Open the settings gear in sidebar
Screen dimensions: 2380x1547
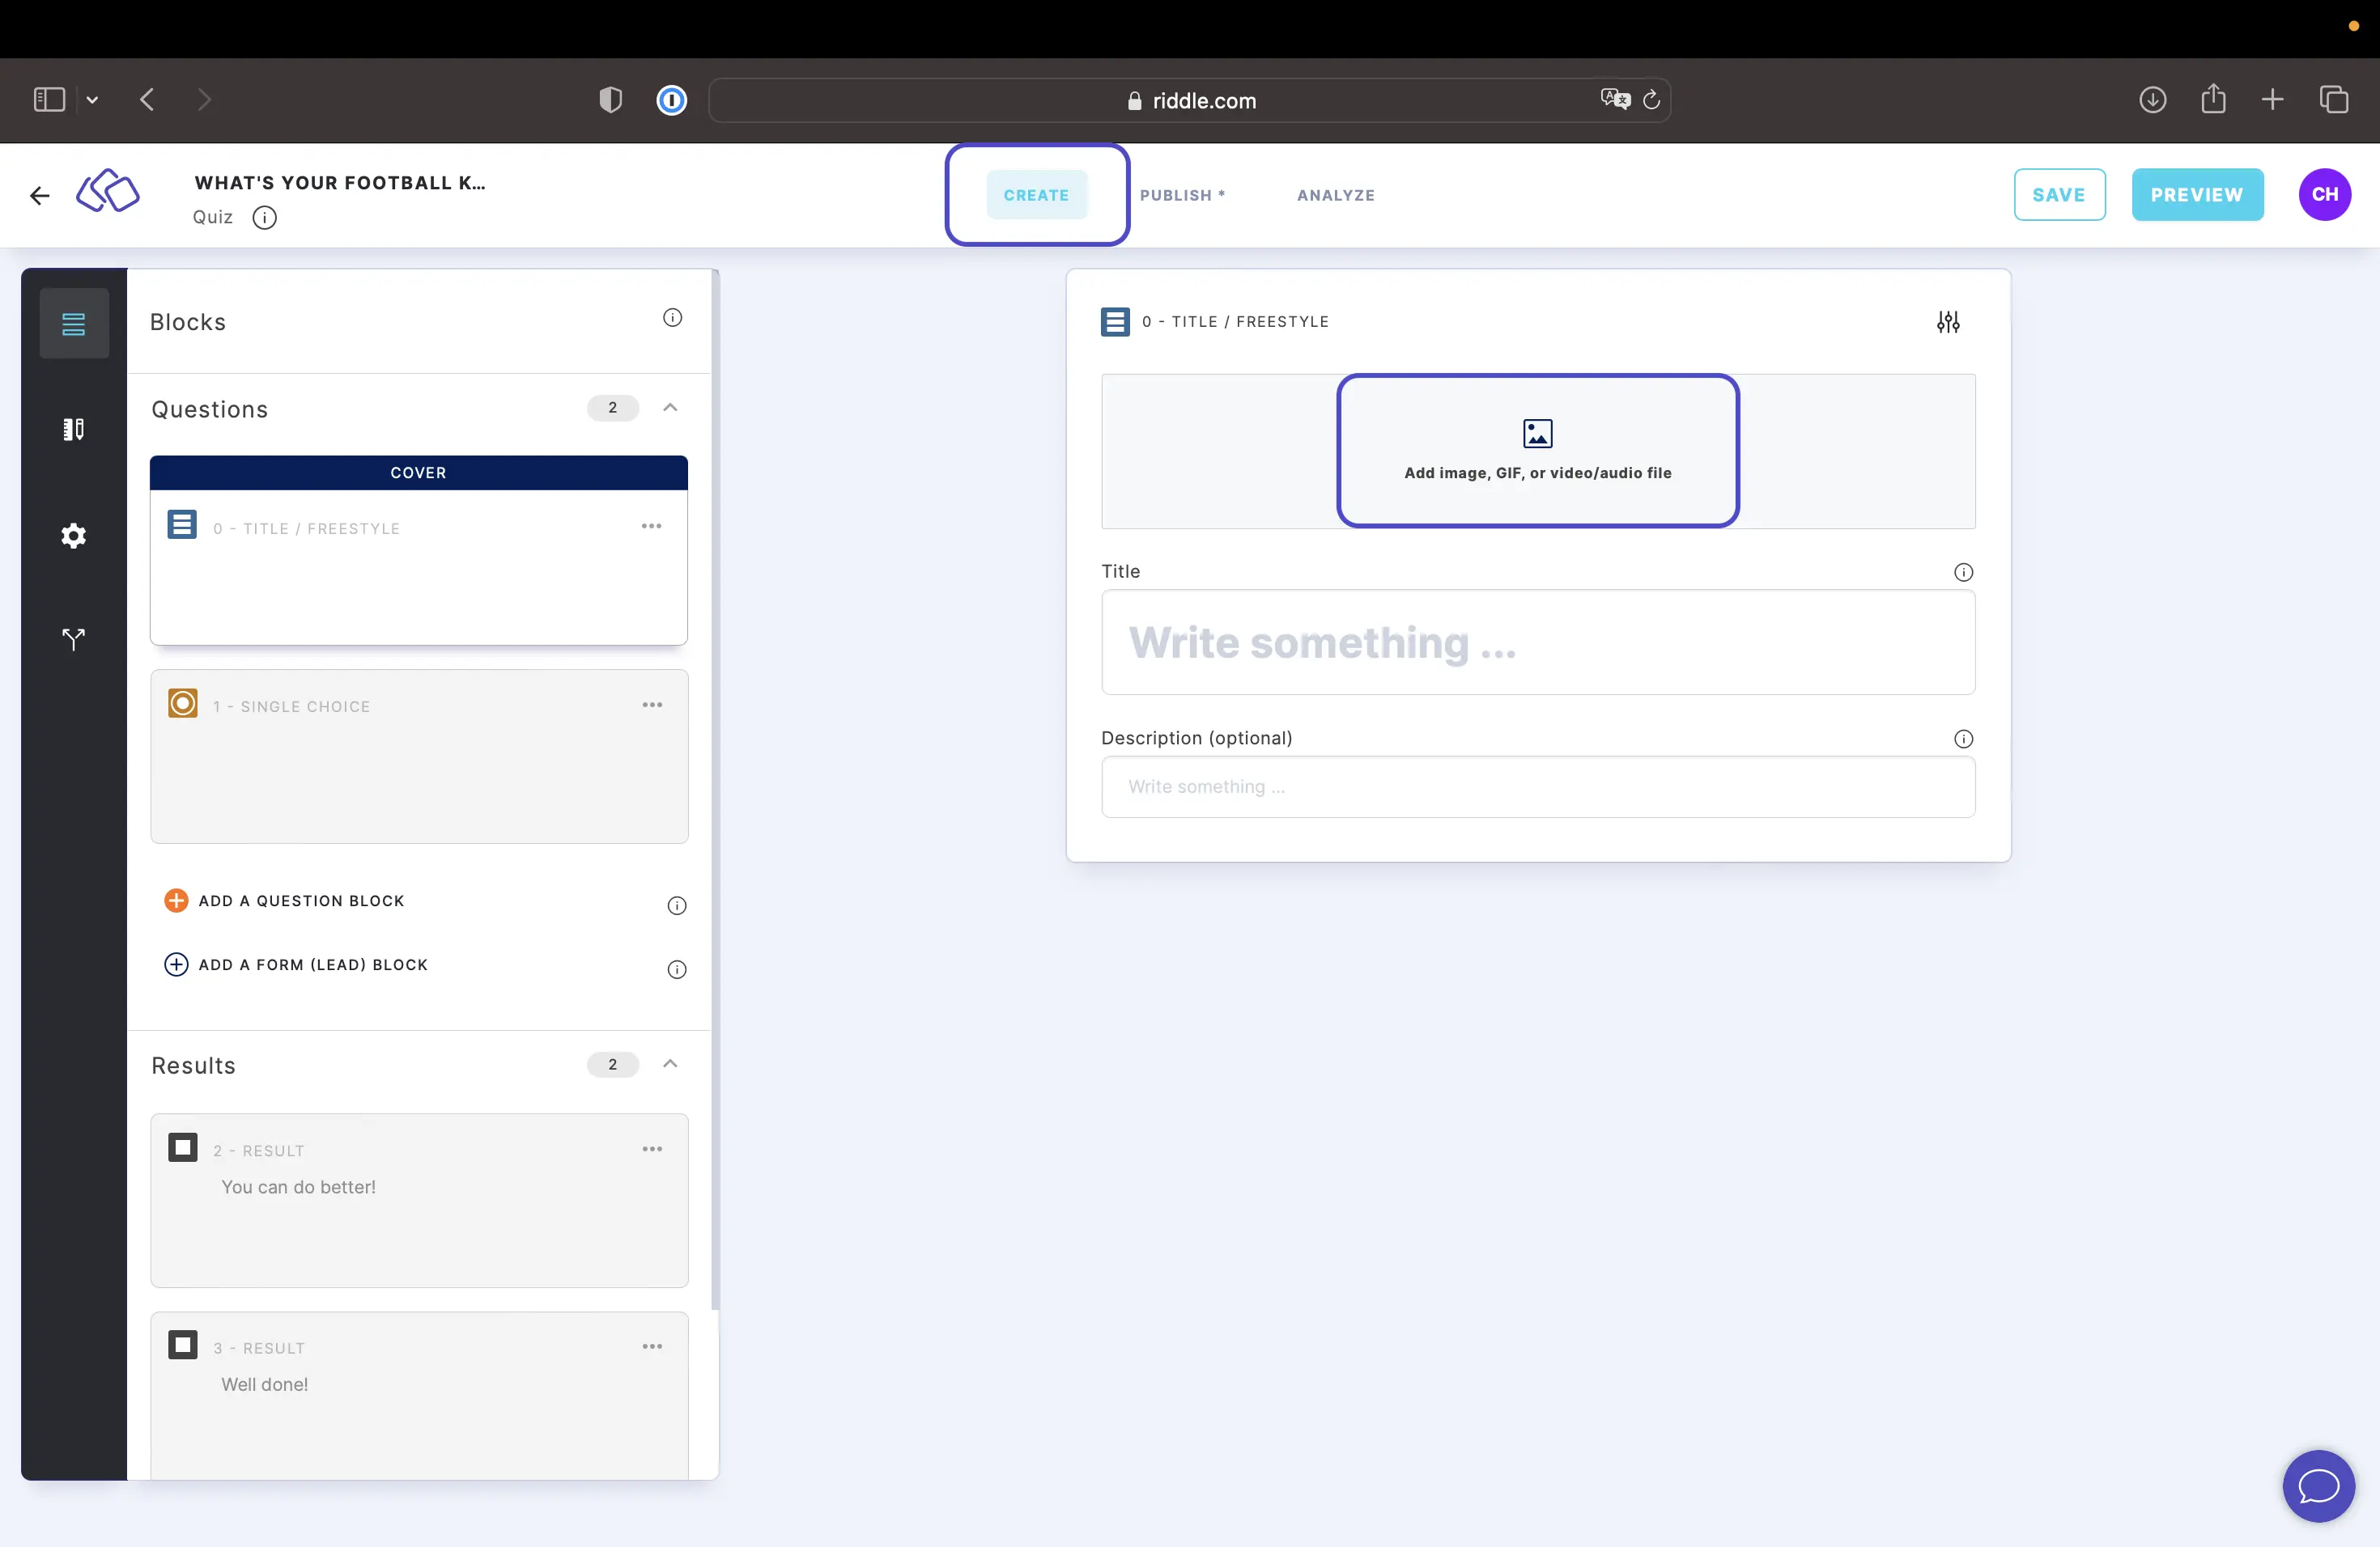pos(74,536)
